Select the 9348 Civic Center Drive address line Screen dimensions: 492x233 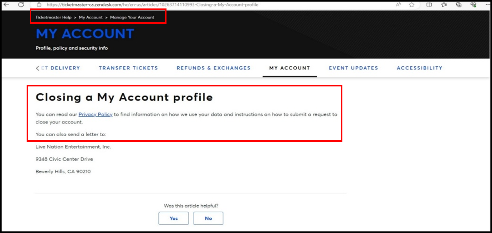[64, 159]
